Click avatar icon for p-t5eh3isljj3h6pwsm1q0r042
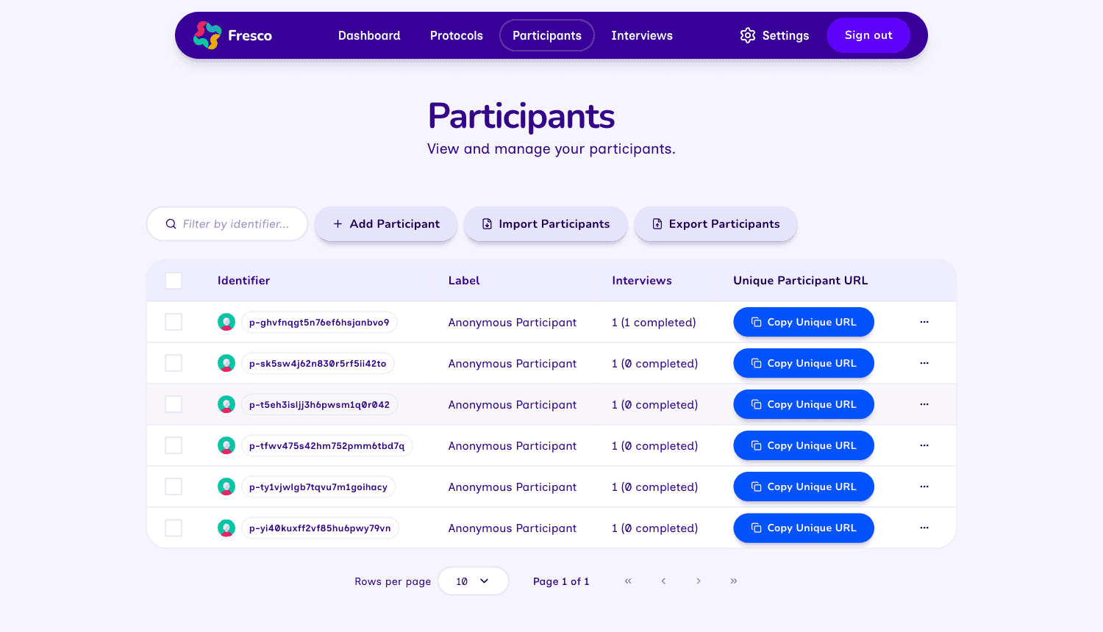Screen dimensions: 1103x632 [x=226, y=404]
